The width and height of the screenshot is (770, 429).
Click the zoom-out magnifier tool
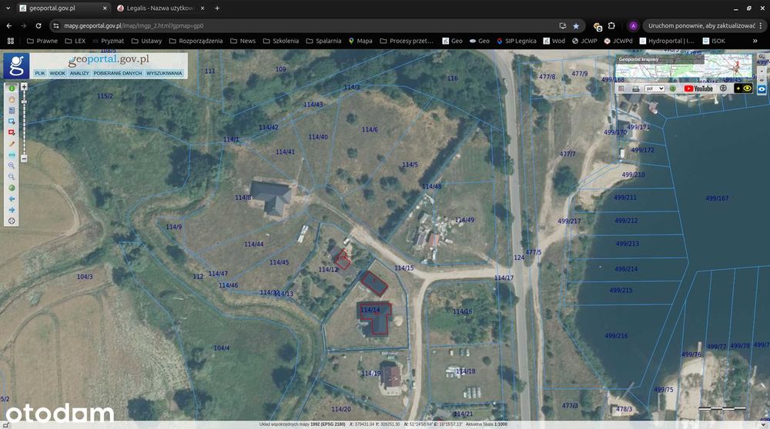12,177
